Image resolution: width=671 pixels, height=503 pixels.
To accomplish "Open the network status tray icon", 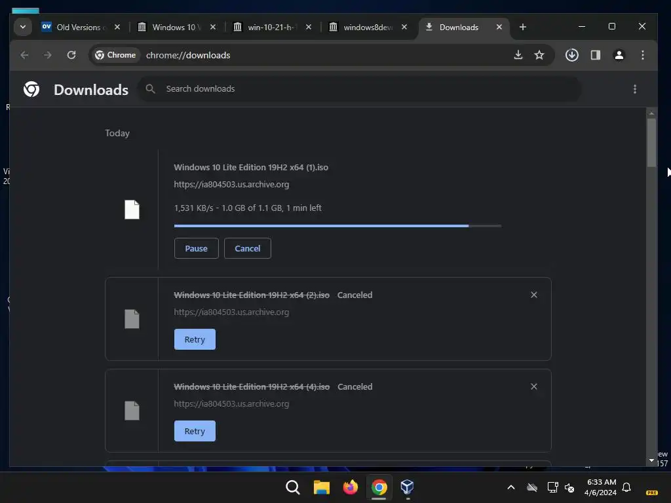I will [552, 487].
